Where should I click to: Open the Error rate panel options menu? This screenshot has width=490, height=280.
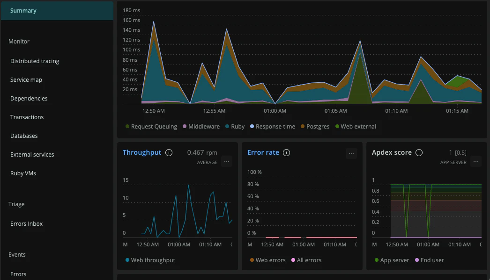coord(351,153)
